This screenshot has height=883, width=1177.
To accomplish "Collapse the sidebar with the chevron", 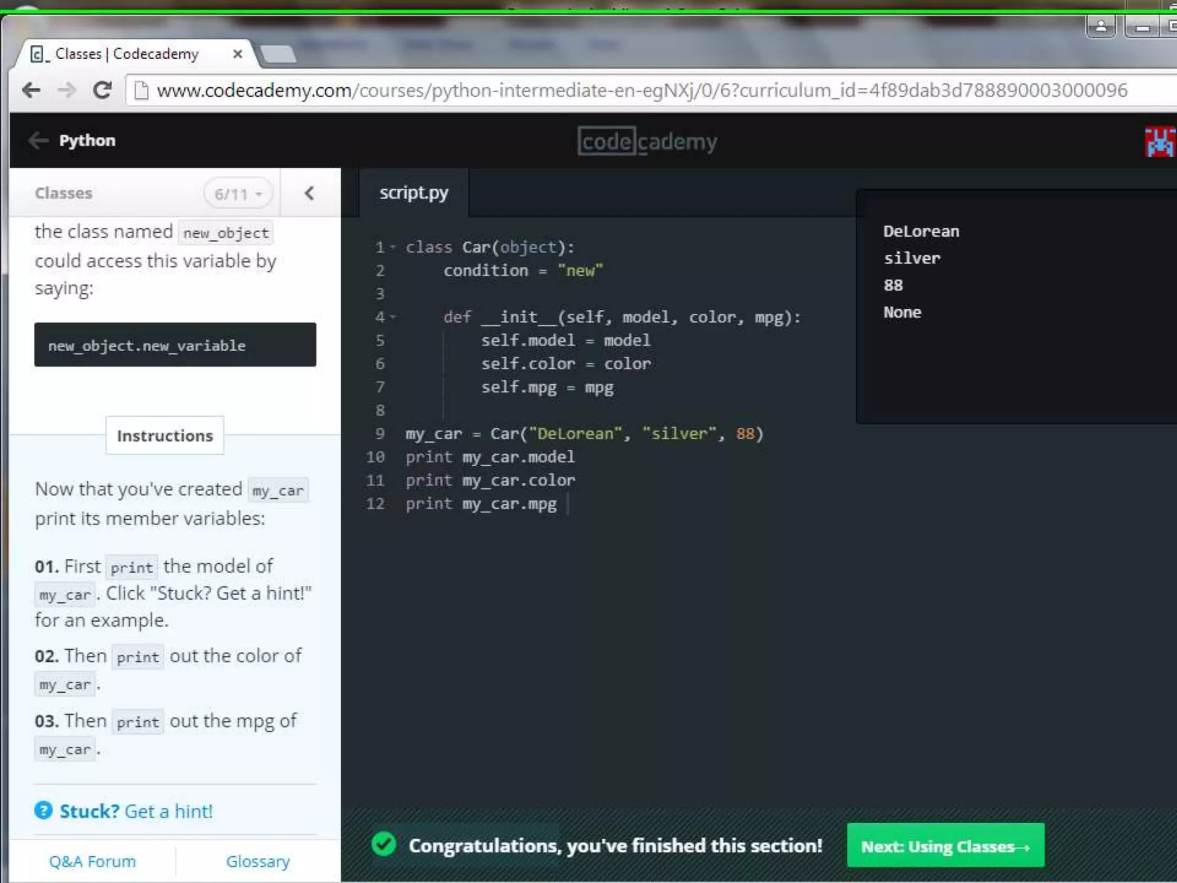I will coord(309,193).
